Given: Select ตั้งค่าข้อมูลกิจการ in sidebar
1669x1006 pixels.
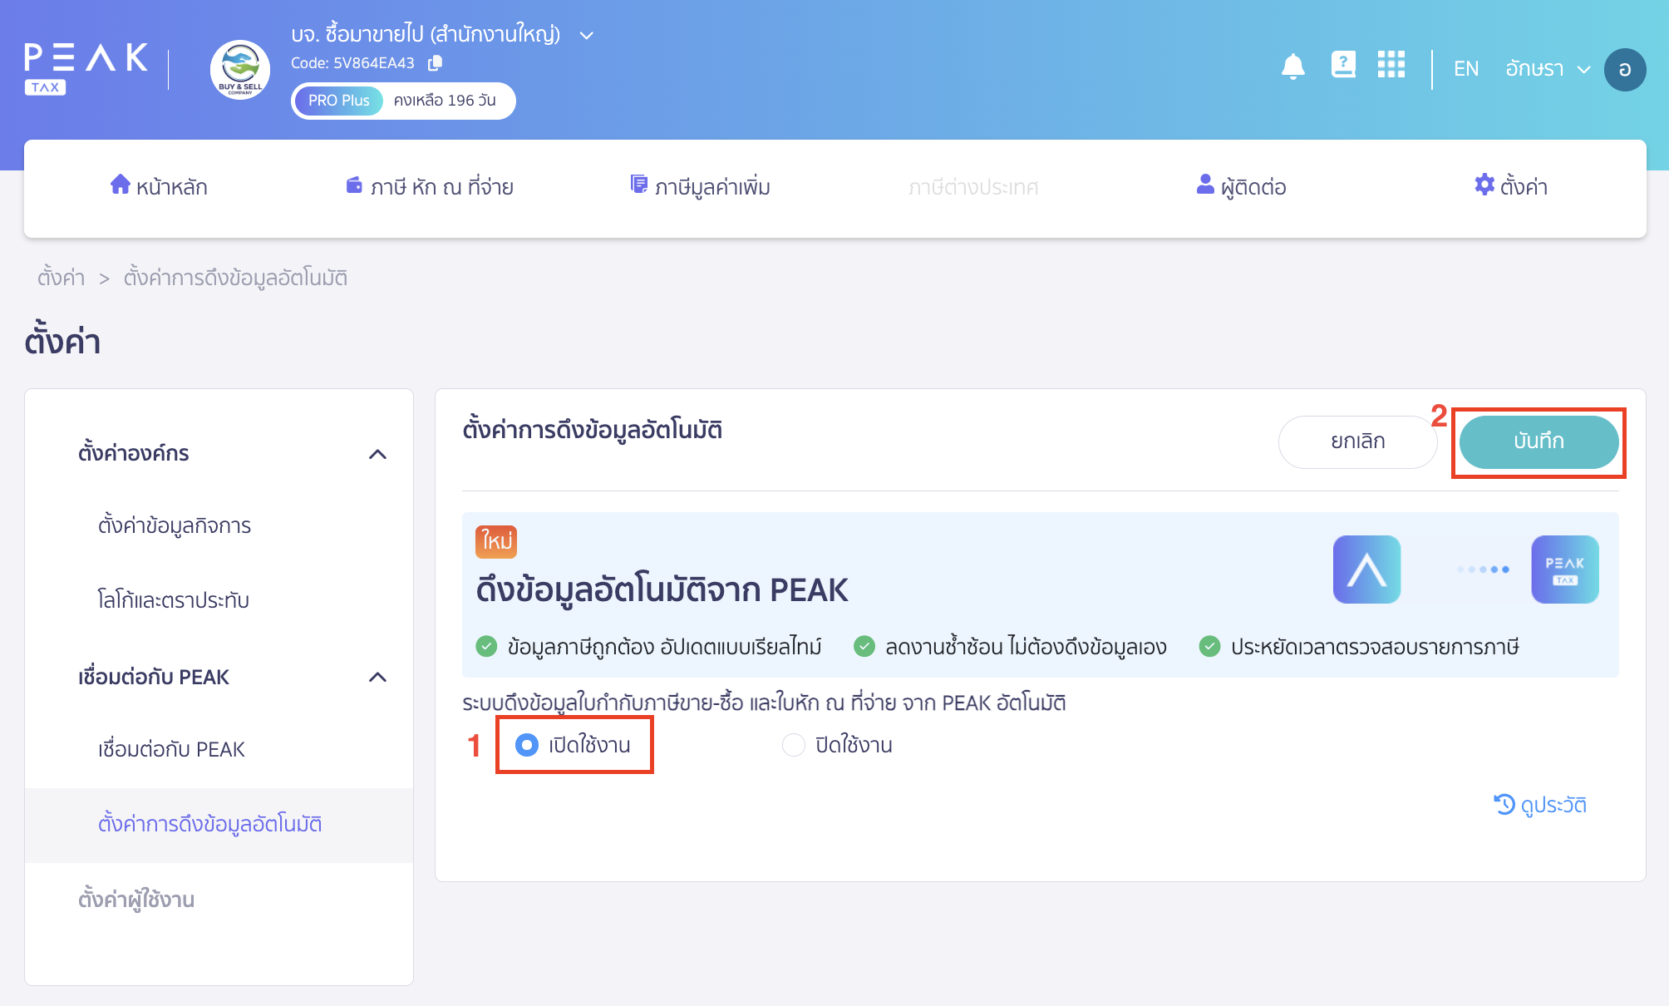Looking at the screenshot, I should tap(175, 525).
